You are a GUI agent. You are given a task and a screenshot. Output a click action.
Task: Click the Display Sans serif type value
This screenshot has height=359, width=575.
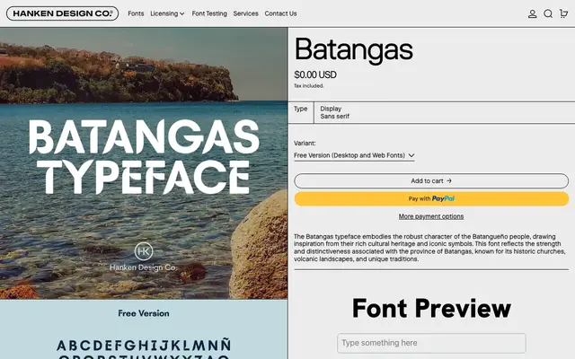(334, 112)
